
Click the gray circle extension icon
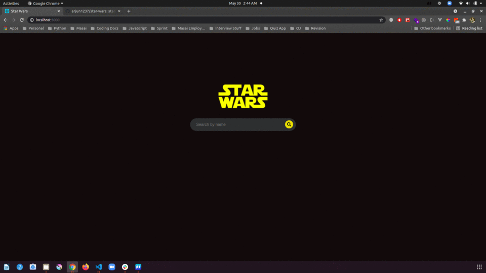391,20
